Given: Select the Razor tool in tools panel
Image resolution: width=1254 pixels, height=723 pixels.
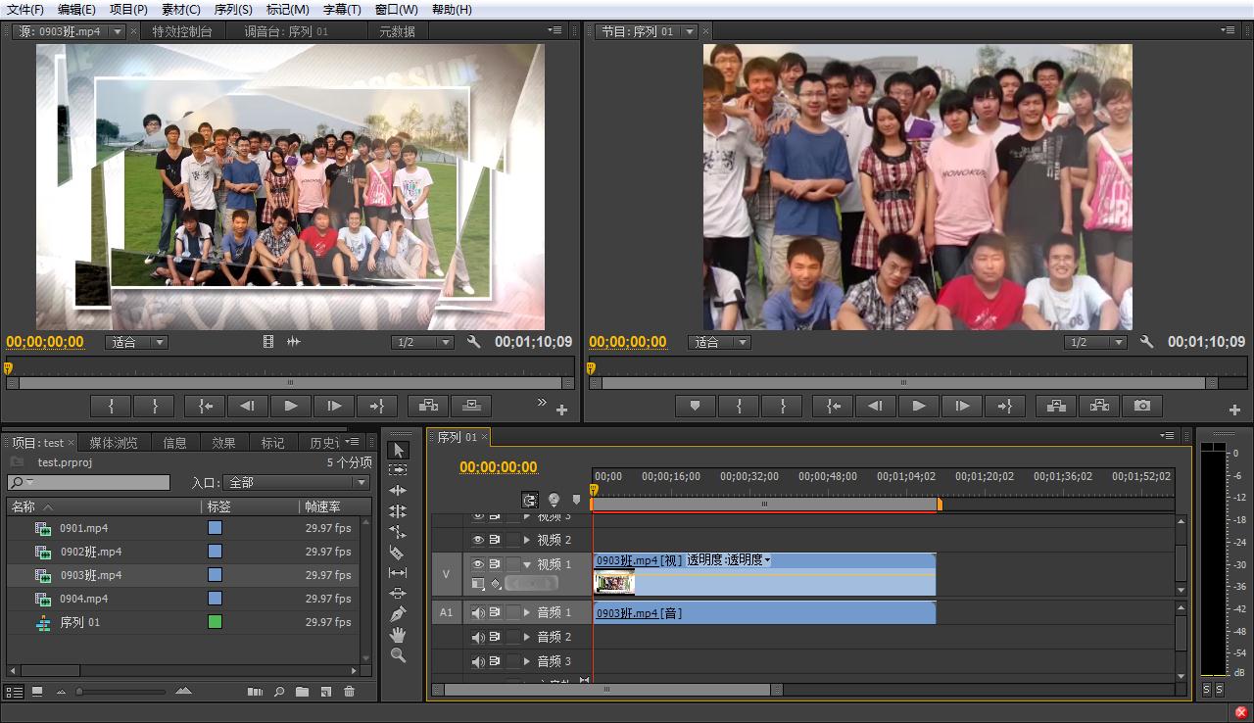Looking at the screenshot, I should (398, 553).
